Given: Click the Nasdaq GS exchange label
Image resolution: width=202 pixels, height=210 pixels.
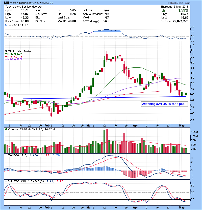Looking at the screenshot, I should point(46,3).
